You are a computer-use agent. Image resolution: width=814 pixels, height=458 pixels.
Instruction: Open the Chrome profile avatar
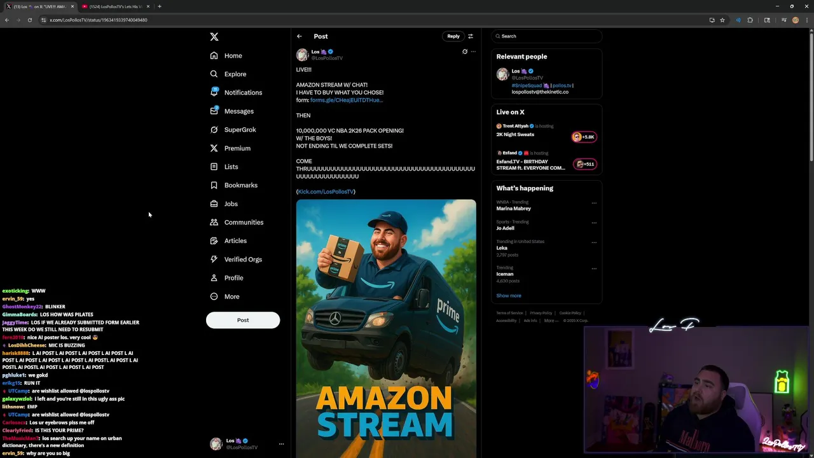click(795, 20)
